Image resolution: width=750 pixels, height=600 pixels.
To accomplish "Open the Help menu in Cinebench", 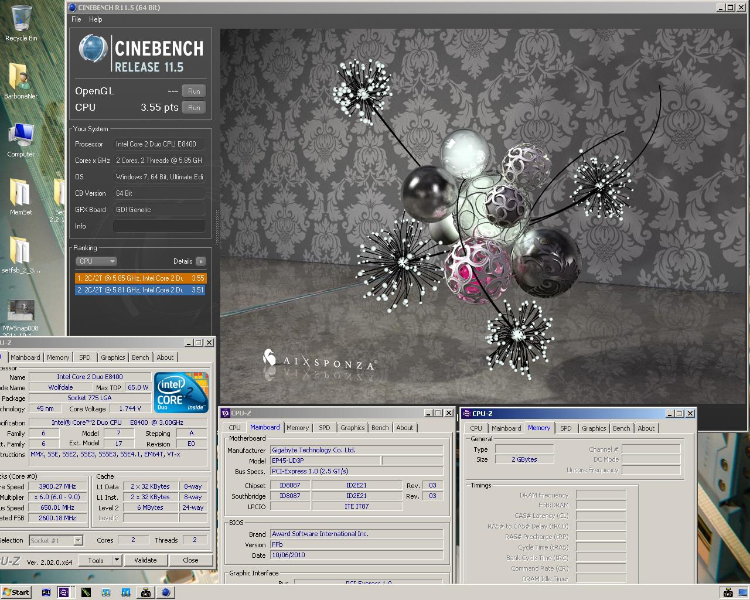I will point(96,19).
